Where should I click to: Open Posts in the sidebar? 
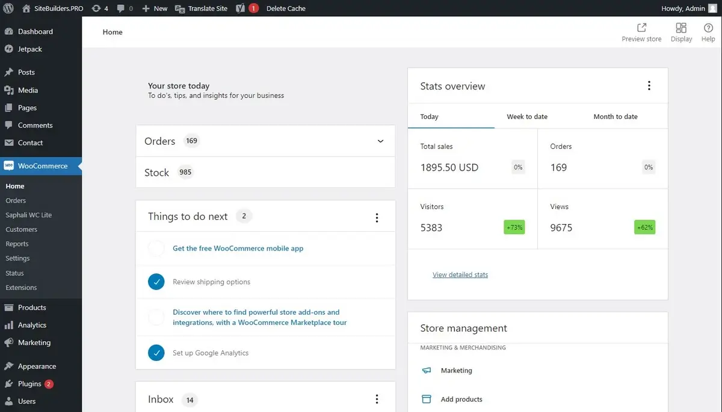pyautogui.click(x=41, y=72)
